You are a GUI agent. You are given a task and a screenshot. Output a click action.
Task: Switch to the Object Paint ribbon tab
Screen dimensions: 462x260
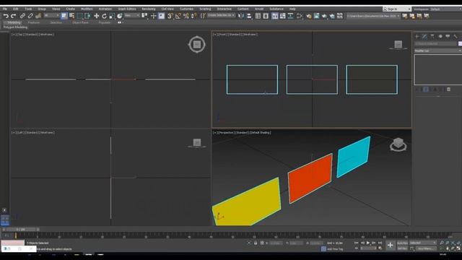tap(80, 22)
